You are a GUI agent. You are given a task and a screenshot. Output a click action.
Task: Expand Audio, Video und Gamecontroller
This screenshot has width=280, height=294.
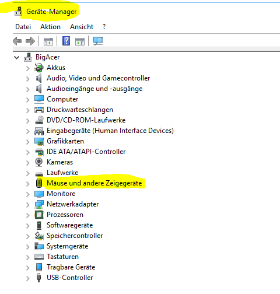[x=28, y=79]
